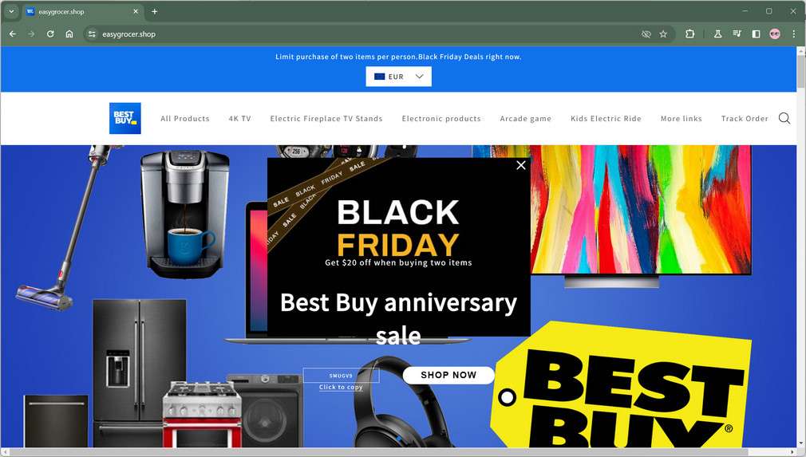The image size is (806, 457).
Task: Open the Chrome side panel icon
Action: pyautogui.click(x=756, y=33)
